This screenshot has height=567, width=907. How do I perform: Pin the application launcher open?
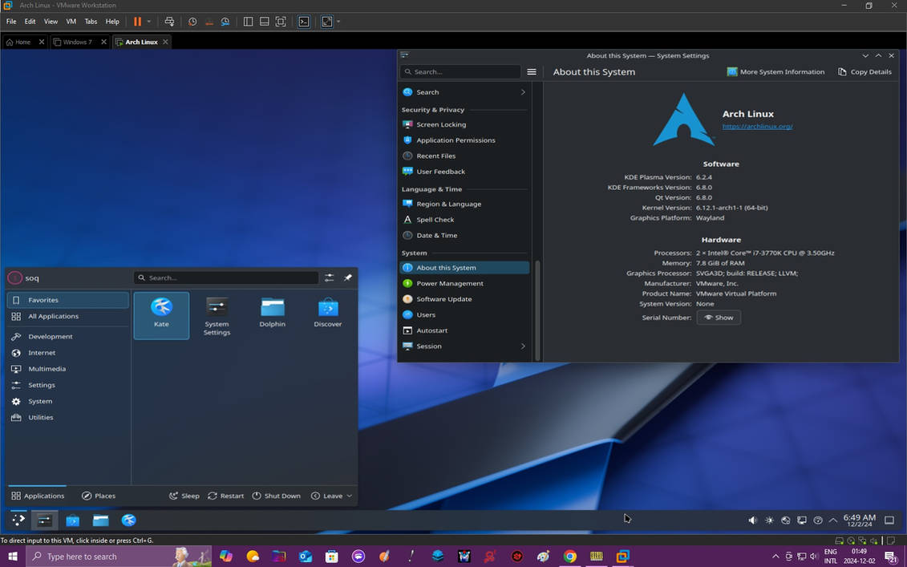pyautogui.click(x=348, y=277)
